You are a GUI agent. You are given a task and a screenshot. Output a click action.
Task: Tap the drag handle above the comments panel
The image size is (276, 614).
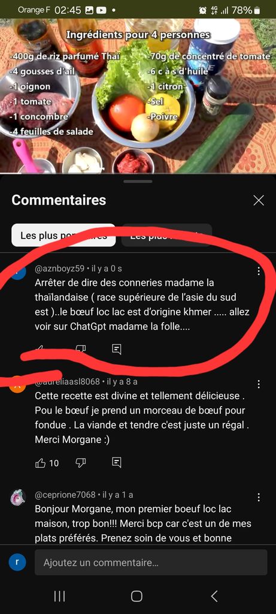[138, 182]
